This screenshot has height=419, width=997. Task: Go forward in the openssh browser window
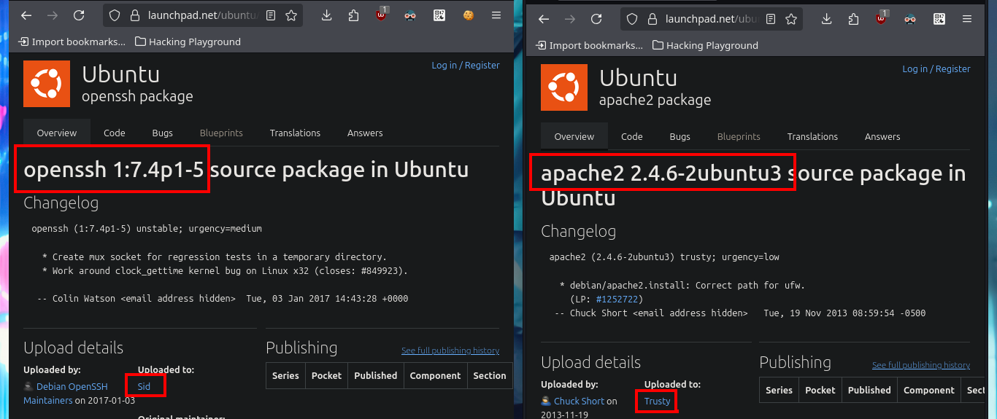[x=53, y=15]
